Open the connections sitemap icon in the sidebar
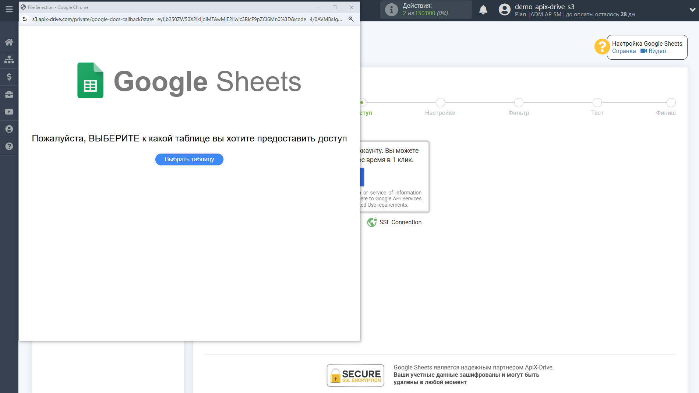 (x=9, y=59)
